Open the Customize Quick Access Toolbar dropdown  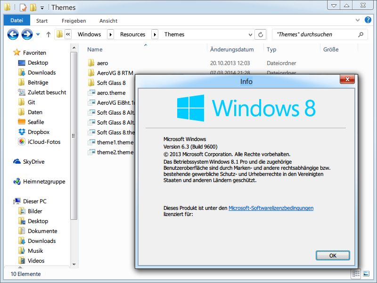tap(42, 8)
